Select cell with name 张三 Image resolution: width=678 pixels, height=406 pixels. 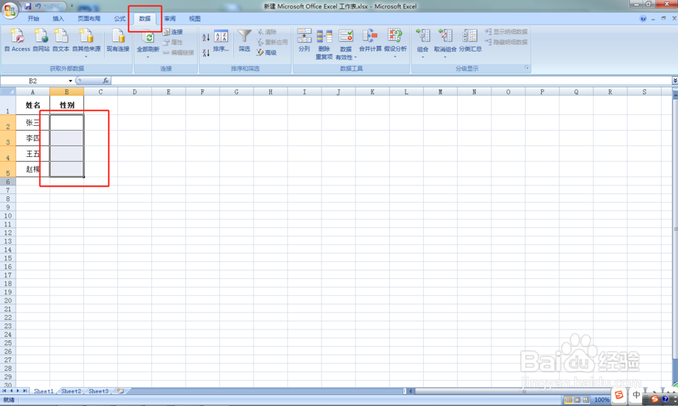click(x=33, y=122)
